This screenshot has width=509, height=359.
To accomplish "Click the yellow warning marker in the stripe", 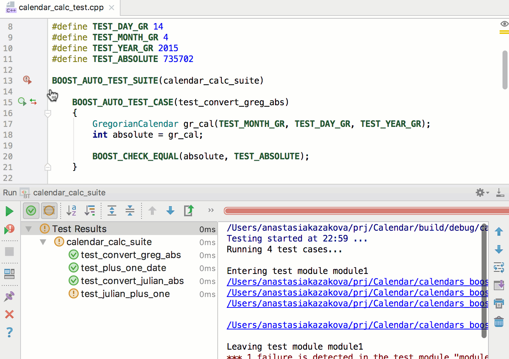I will coord(504,32).
